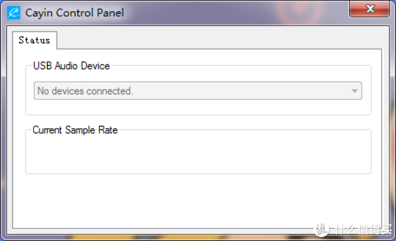396x241 pixels.
Task: Close the Cayin Control Panel window
Action: pos(370,9)
